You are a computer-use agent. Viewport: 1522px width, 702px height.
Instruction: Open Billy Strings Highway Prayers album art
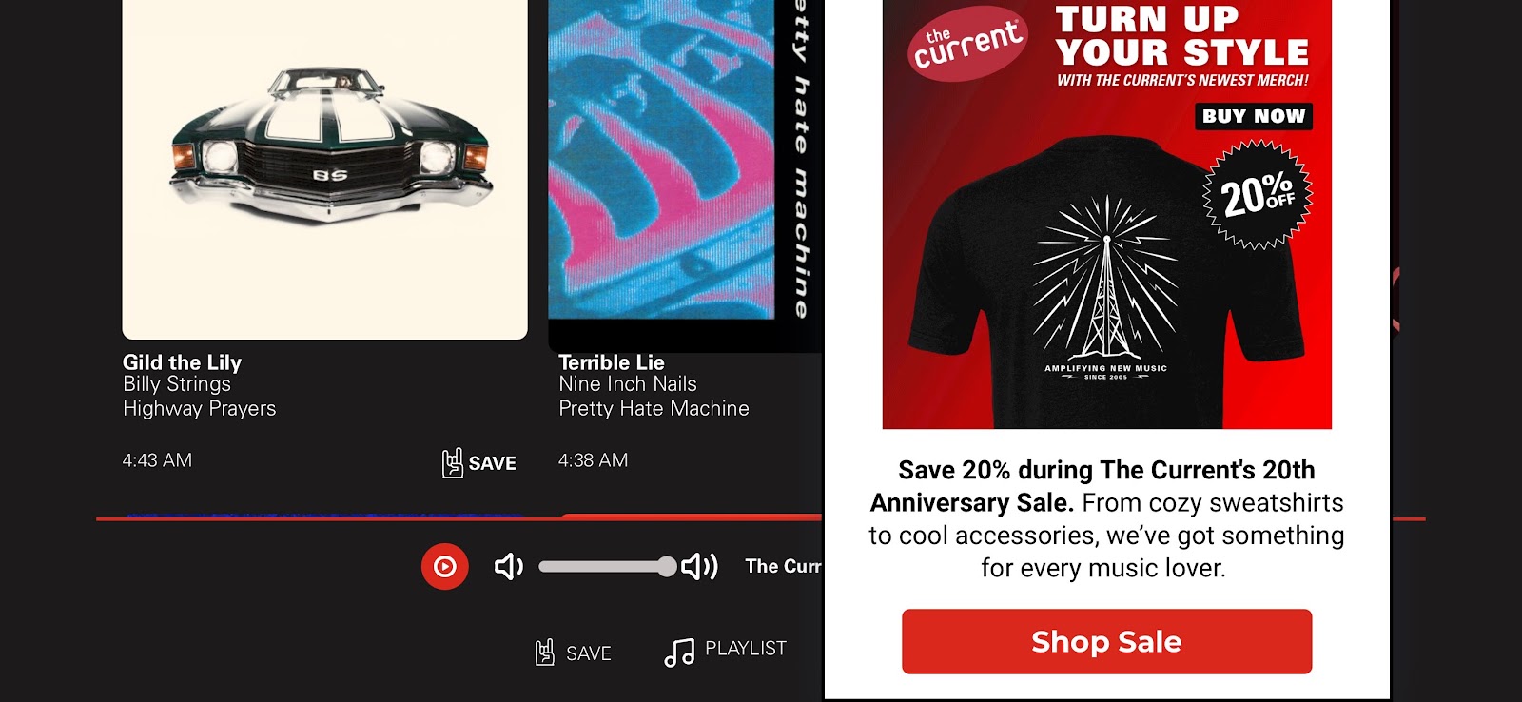coord(325,168)
